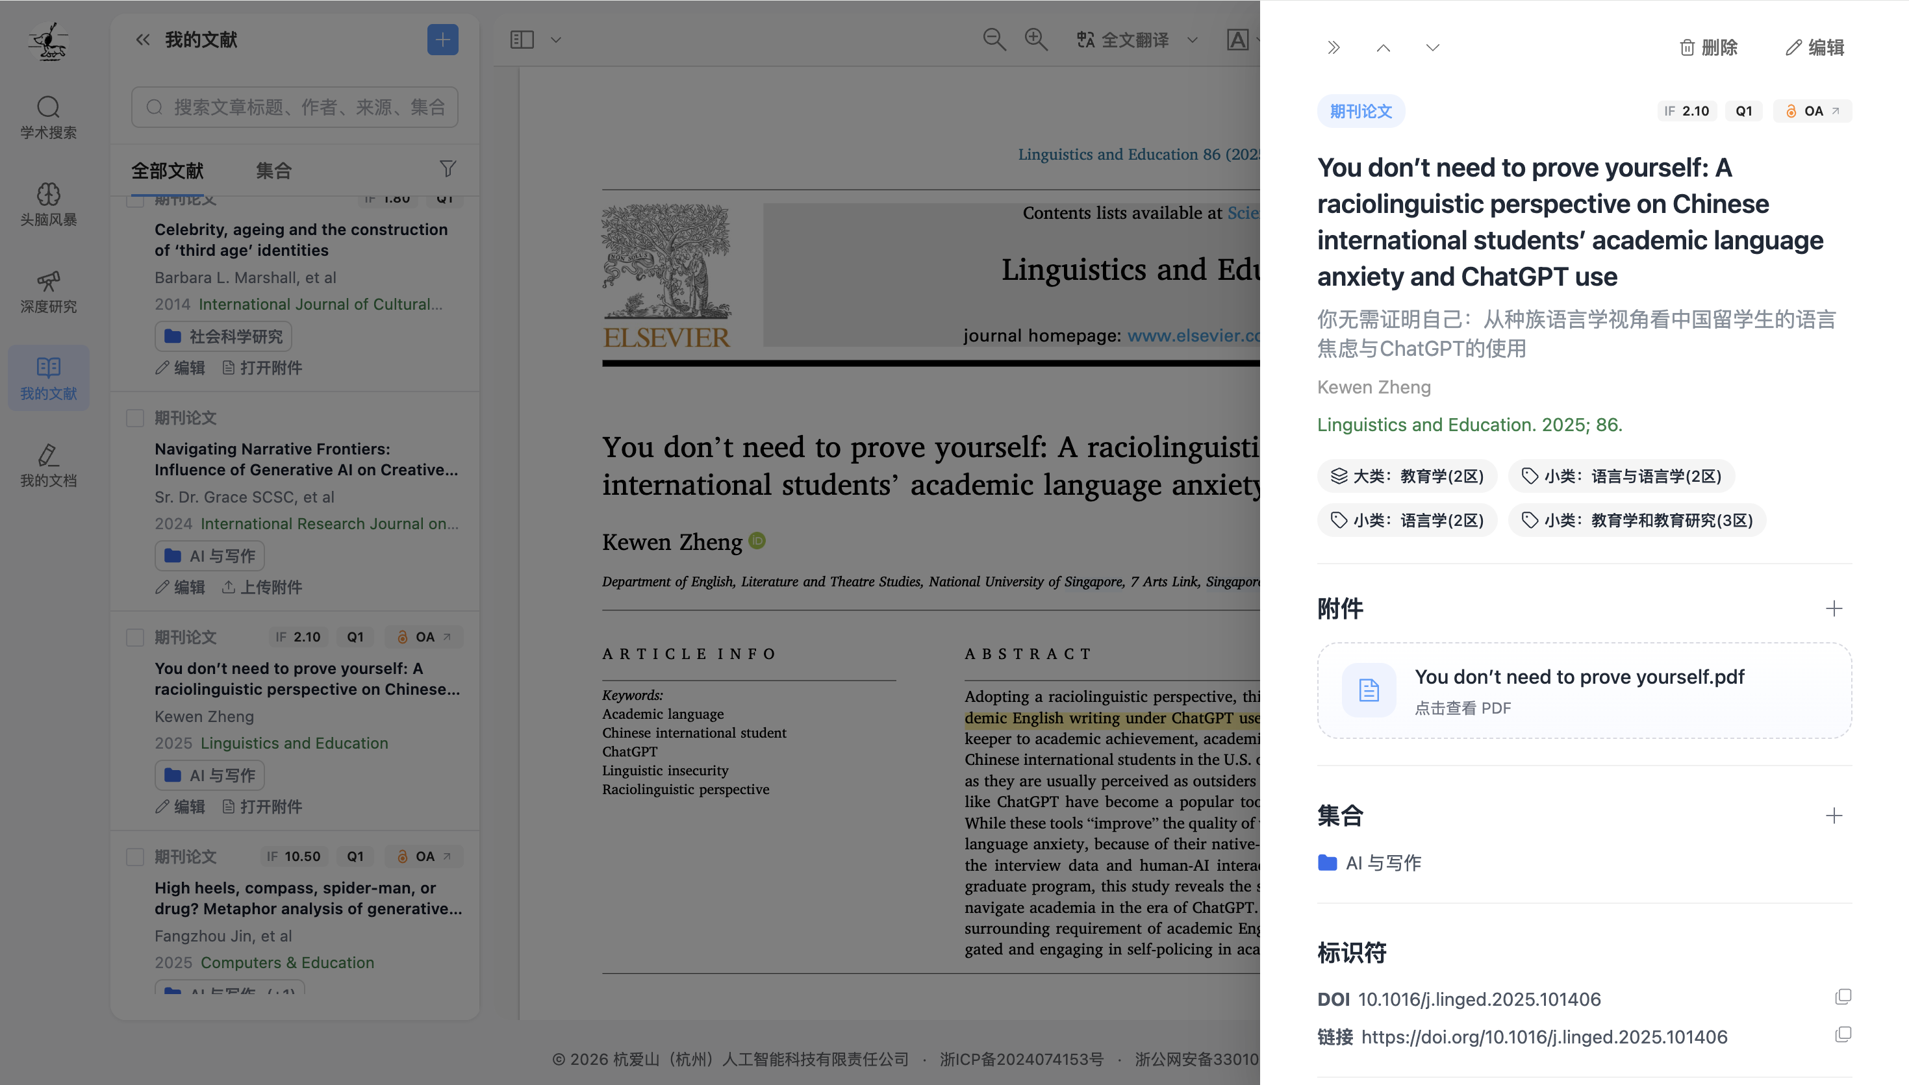Click the OA badge on You don't need list item

(424, 637)
